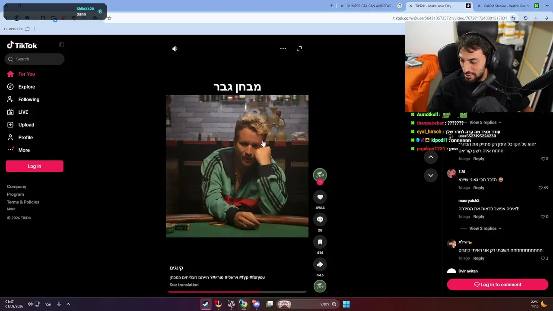
Task: Open a new browser tab
Action: (332, 6)
